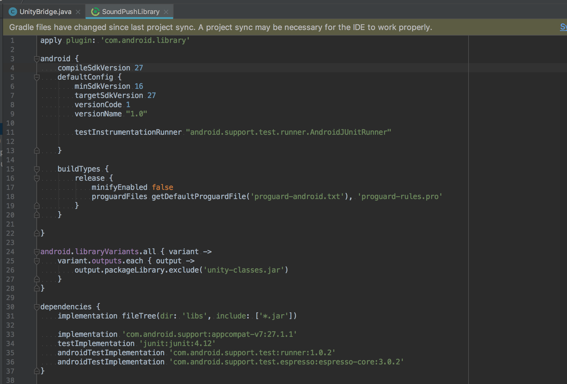Click the false value after minifyEnabled
Viewport: 567px width, 384px height.
(x=163, y=187)
